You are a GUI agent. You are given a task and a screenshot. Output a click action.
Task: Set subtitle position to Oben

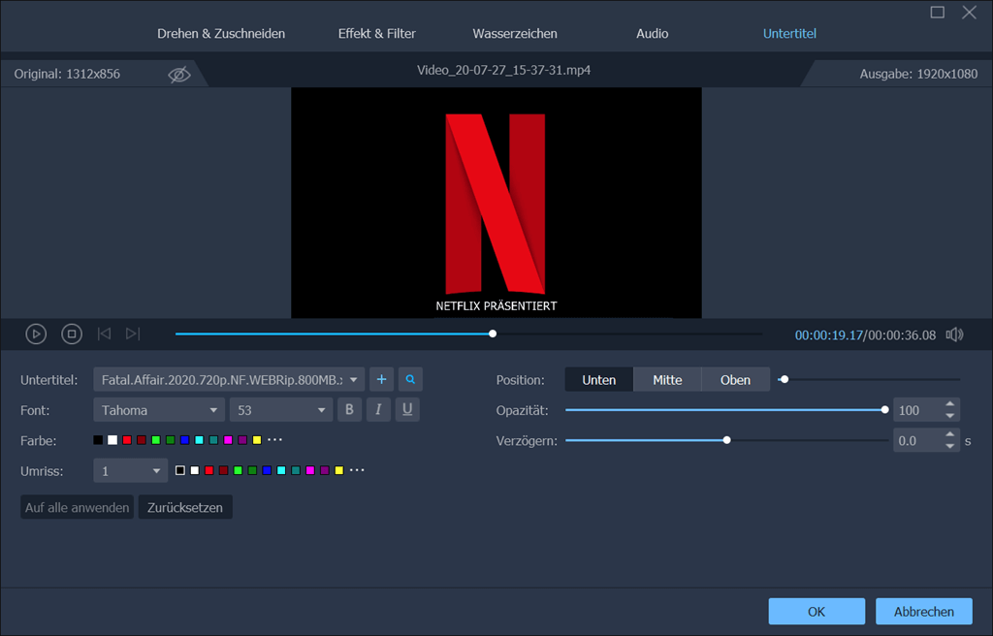735,379
